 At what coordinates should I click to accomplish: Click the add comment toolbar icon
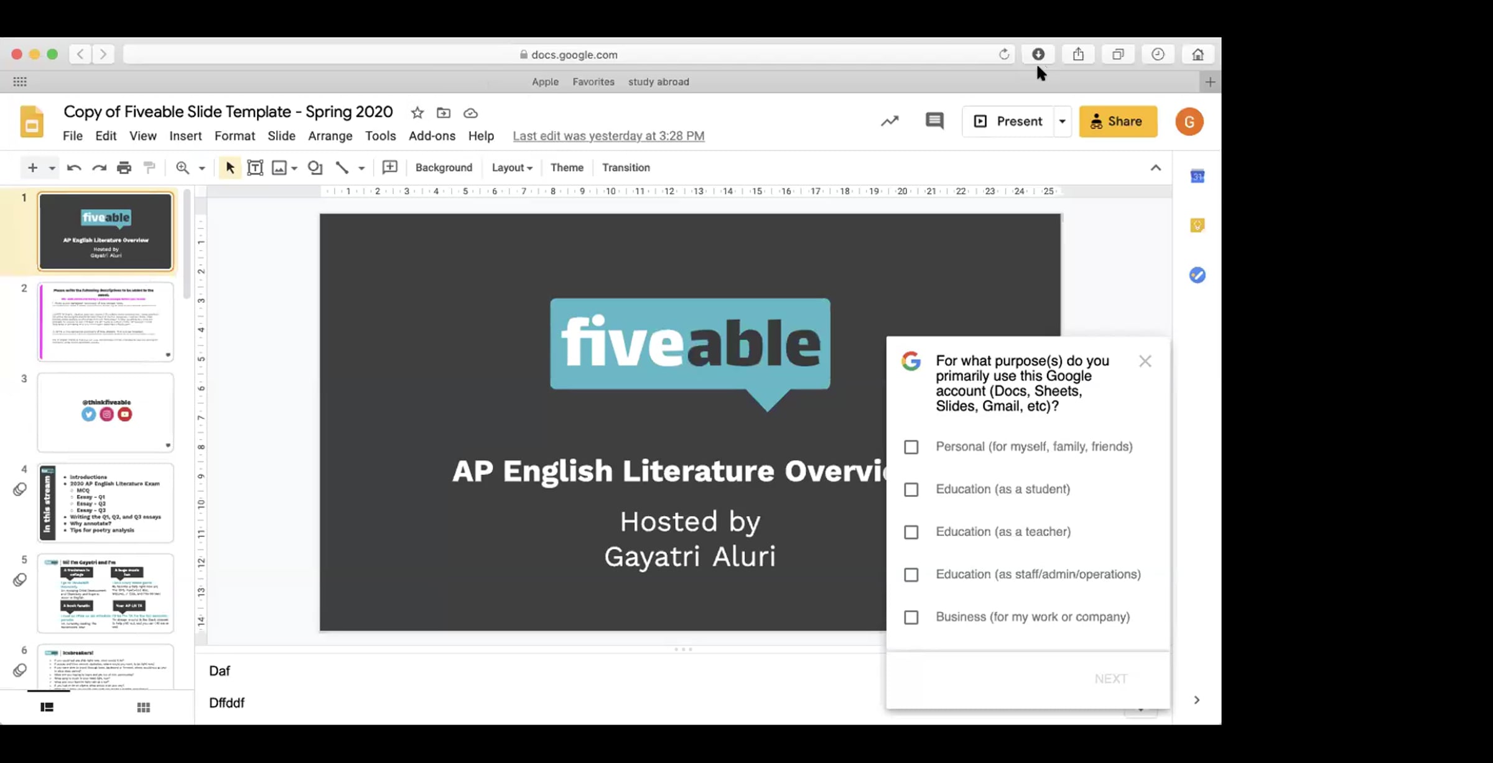click(390, 167)
